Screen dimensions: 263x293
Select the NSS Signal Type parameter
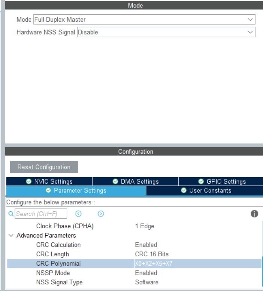(x=59, y=282)
